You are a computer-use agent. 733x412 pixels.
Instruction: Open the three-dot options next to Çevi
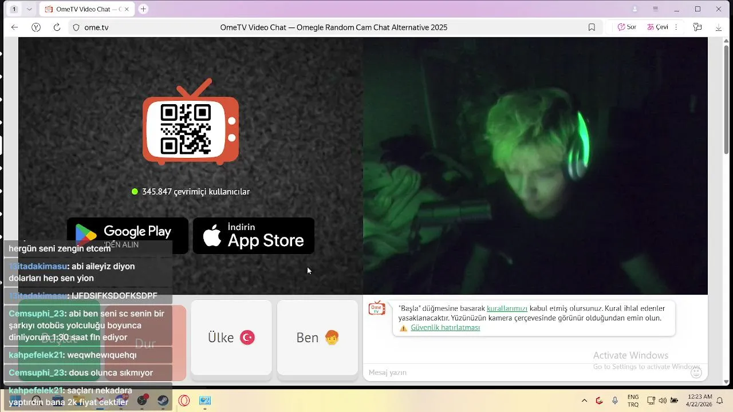[x=676, y=27]
